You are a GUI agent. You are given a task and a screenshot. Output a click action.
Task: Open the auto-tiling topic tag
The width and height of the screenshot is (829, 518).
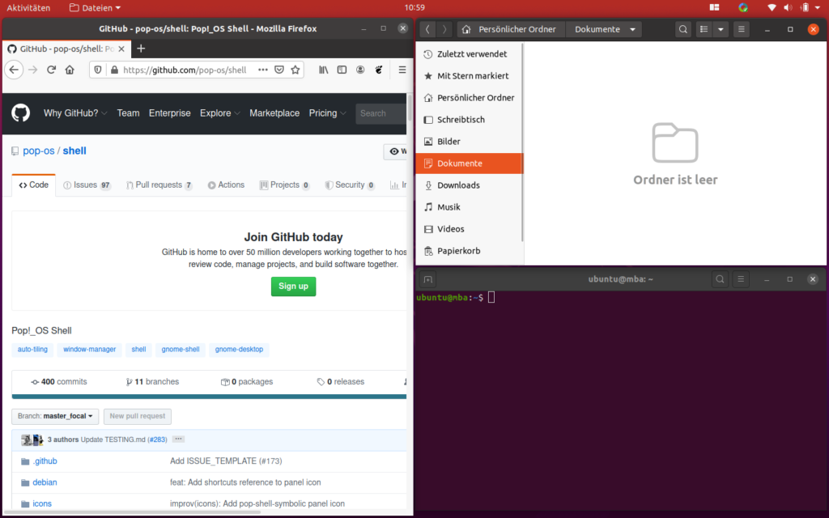click(x=32, y=350)
